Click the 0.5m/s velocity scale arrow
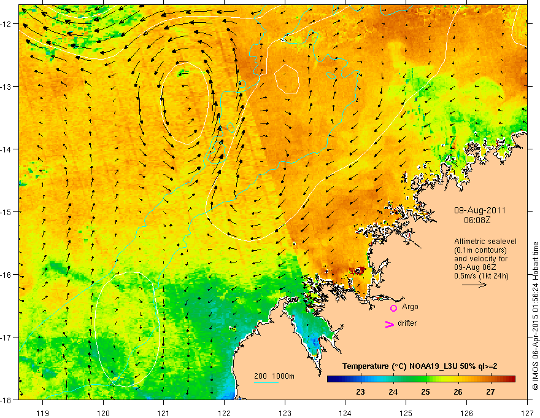The width and height of the screenshot is (540, 418). 474,285
